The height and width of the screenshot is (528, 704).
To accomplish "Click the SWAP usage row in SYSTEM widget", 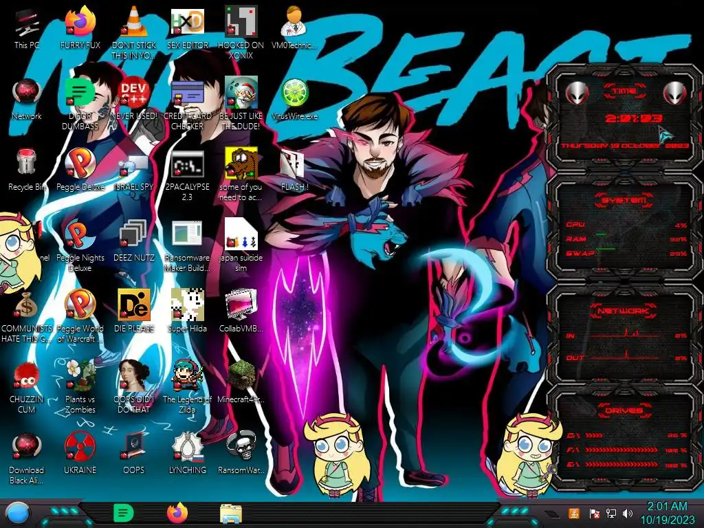I will [x=627, y=254].
